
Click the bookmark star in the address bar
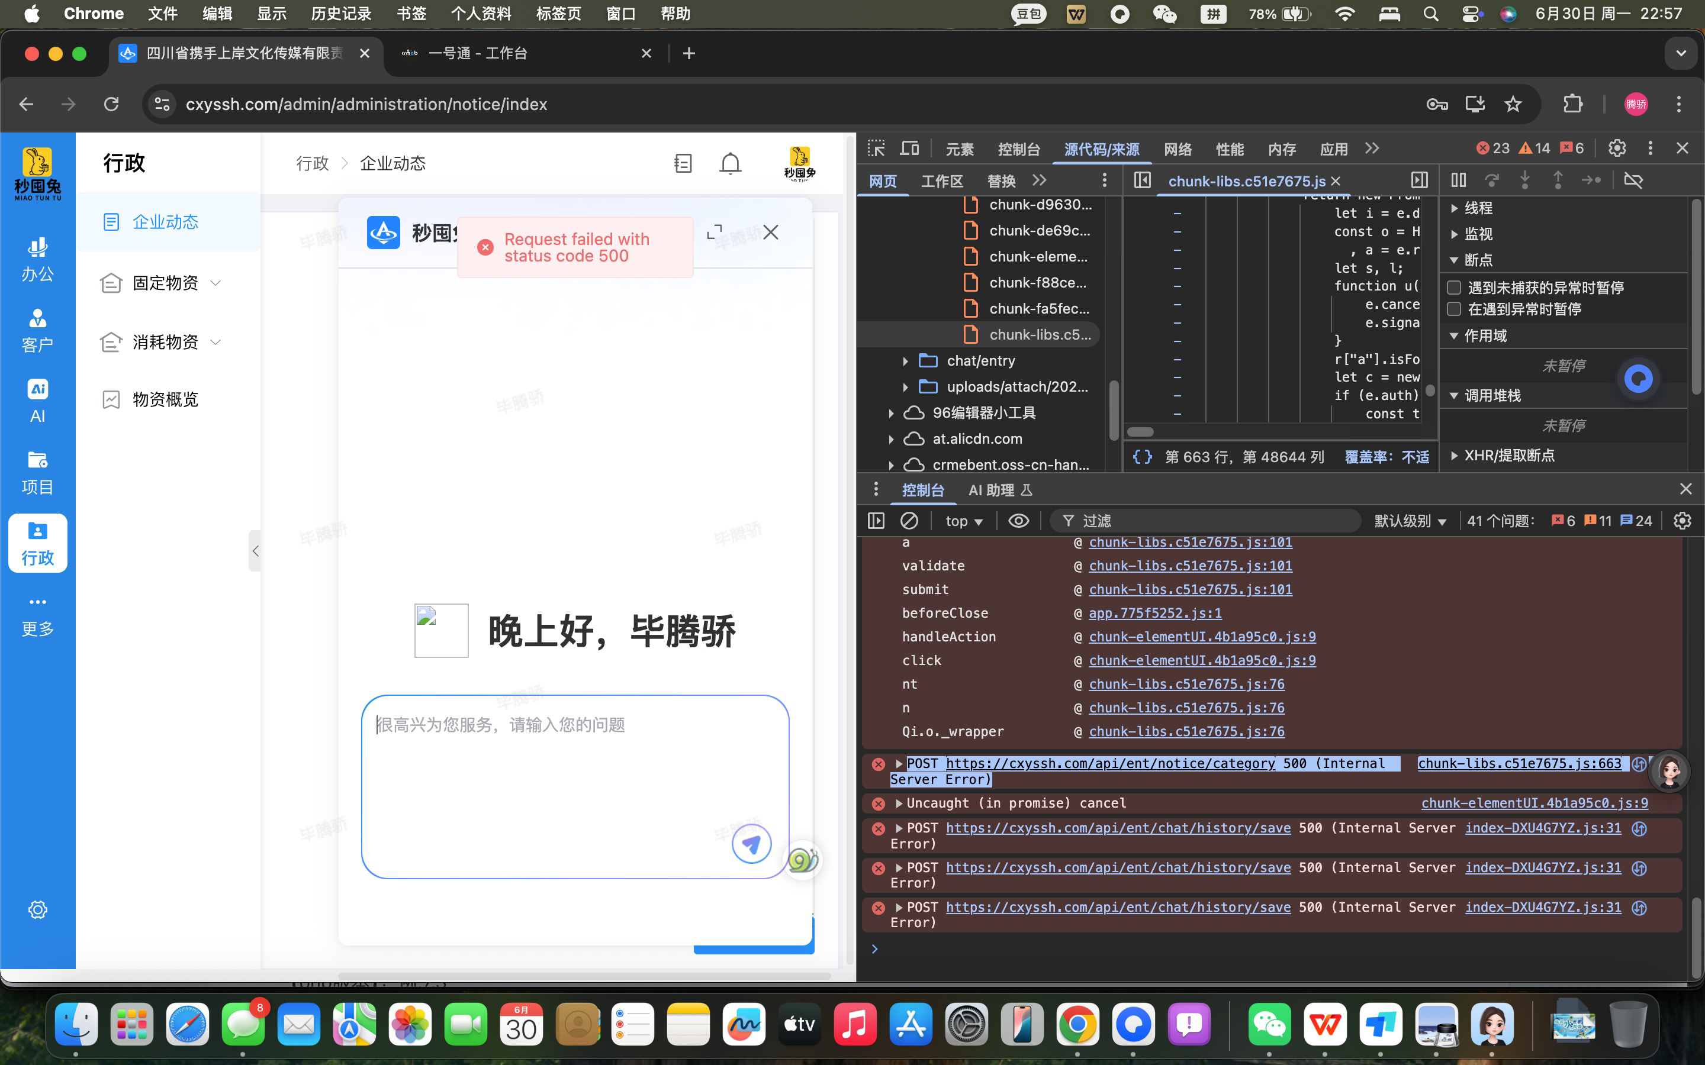click(x=1513, y=104)
